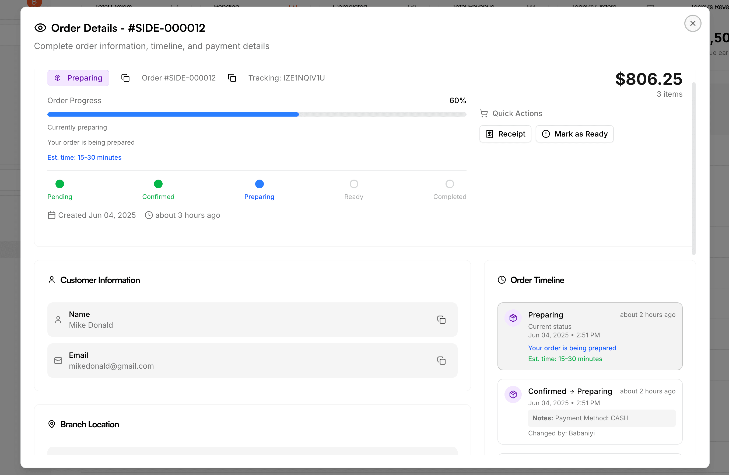Click the '3 items' count

click(x=669, y=94)
